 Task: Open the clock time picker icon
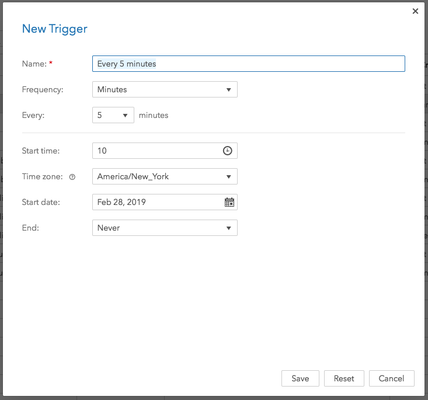tap(228, 151)
